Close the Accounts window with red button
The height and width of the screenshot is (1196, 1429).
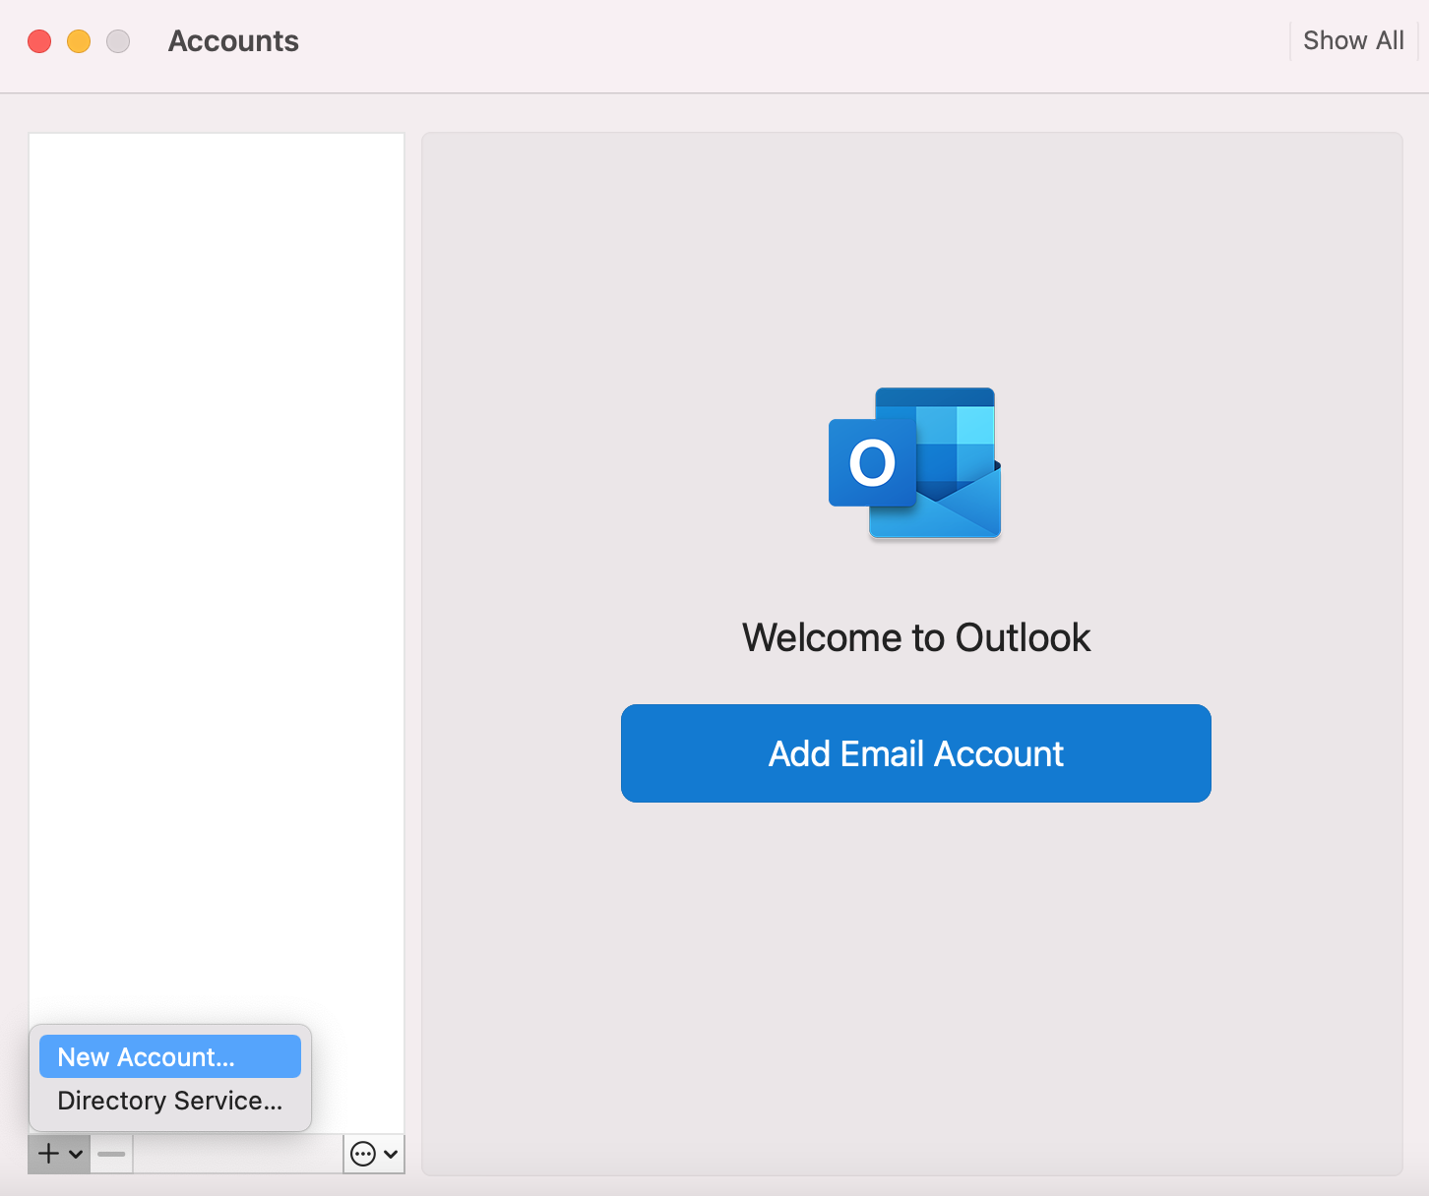point(39,41)
